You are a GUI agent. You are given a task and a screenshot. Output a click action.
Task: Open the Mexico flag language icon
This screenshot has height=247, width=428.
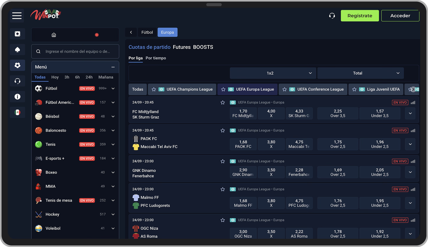17,112
